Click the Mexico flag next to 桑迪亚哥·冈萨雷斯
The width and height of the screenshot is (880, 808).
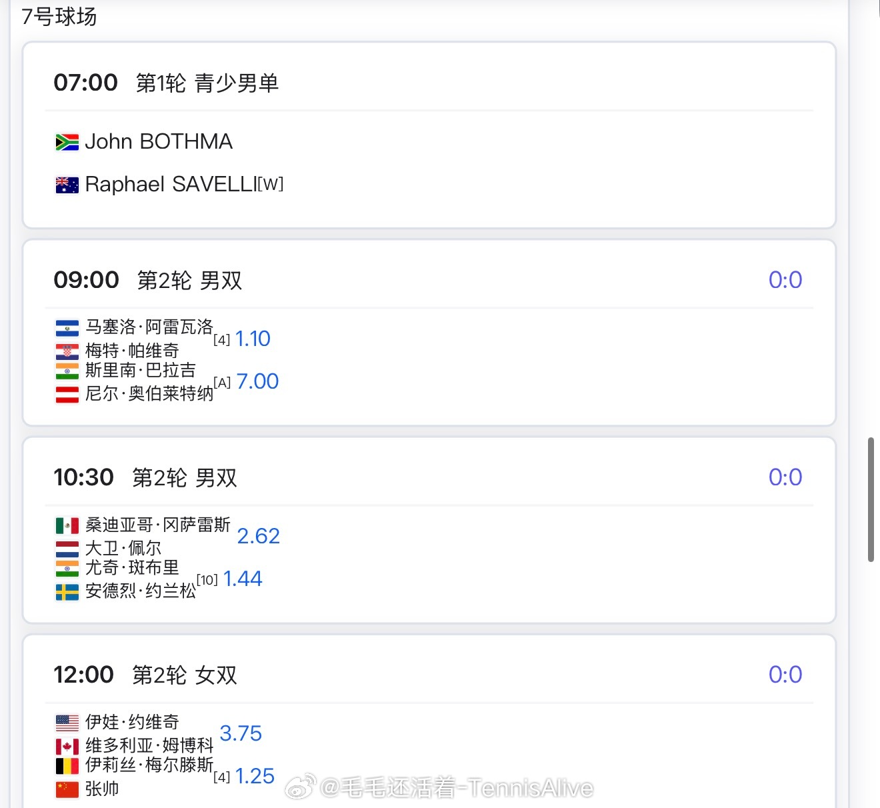[67, 526]
